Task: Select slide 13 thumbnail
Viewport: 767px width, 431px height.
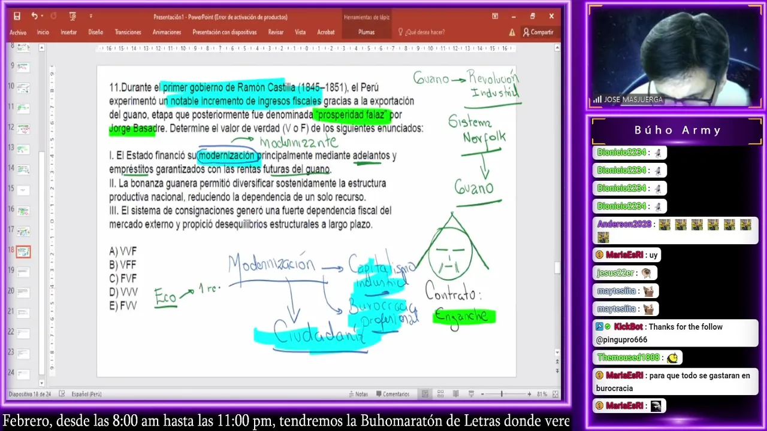Action: pyautogui.click(x=23, y=148)
